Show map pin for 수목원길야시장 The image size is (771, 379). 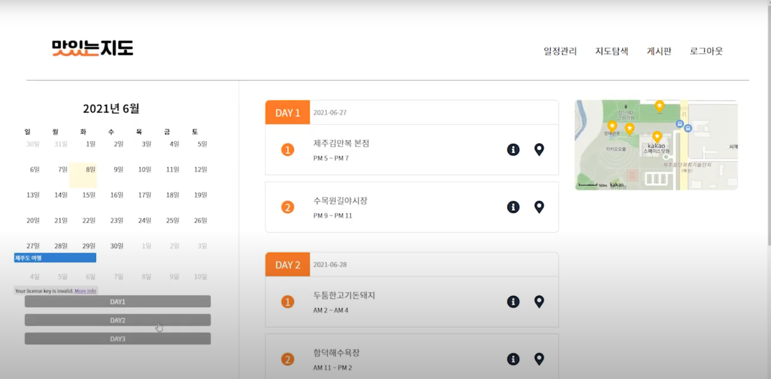(x=539, y=207)
